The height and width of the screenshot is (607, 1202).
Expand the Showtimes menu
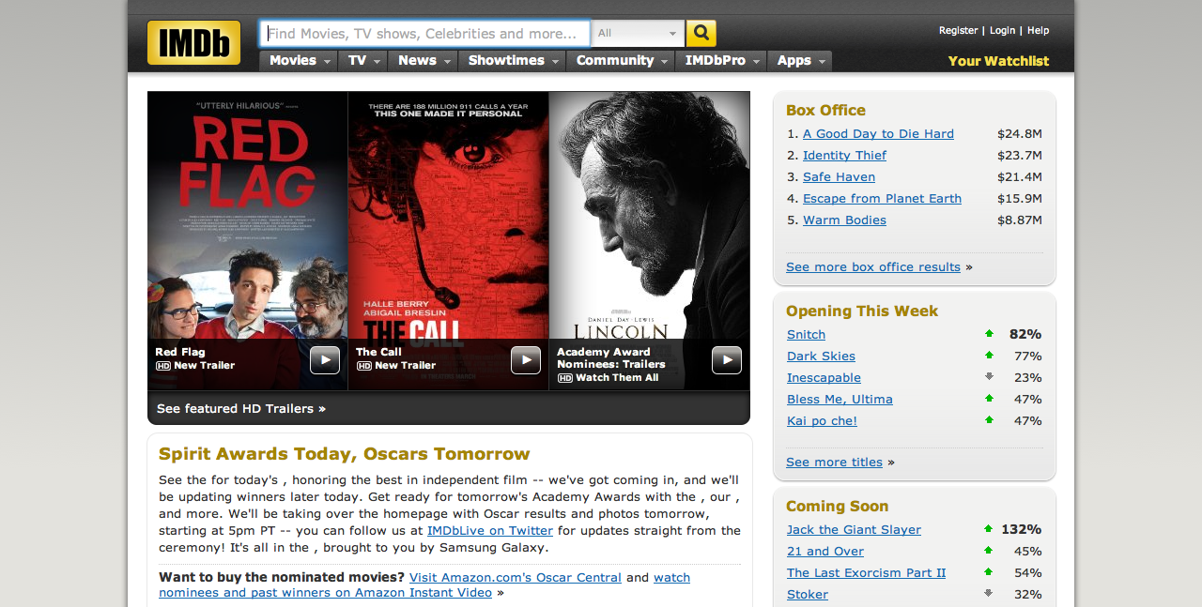point(512,61)
